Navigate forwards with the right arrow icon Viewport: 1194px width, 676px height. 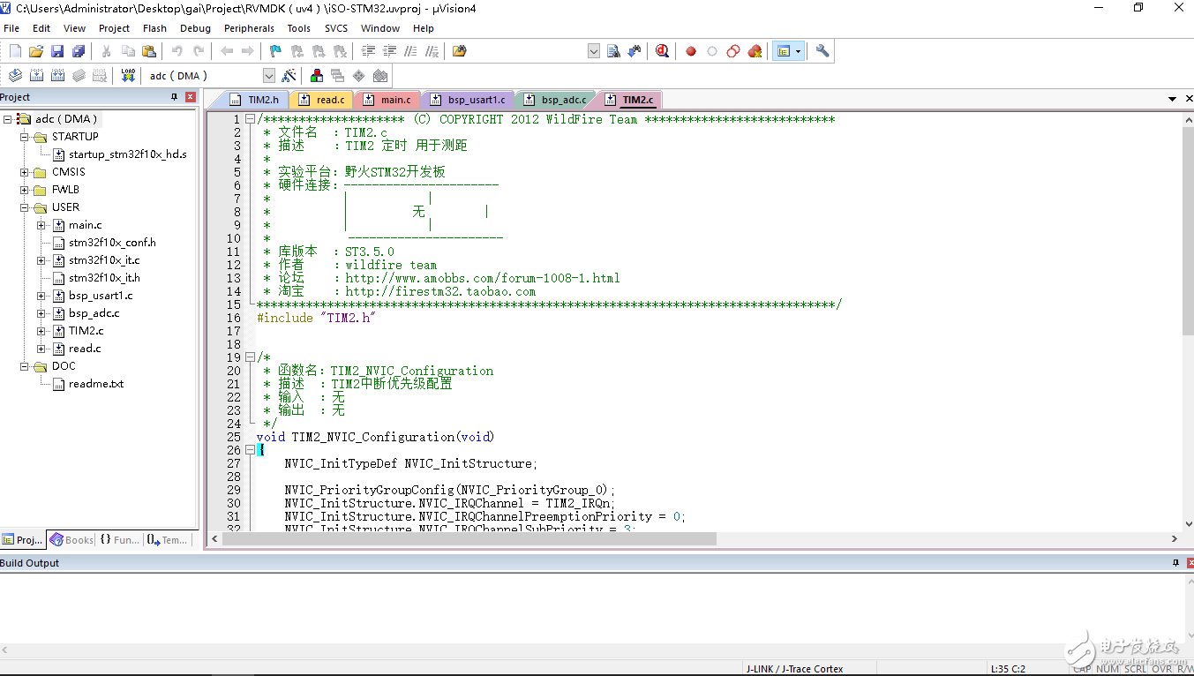pyautogui.click(x=248, y=51)
